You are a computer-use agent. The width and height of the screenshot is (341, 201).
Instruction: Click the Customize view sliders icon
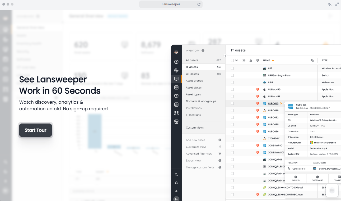220,147
